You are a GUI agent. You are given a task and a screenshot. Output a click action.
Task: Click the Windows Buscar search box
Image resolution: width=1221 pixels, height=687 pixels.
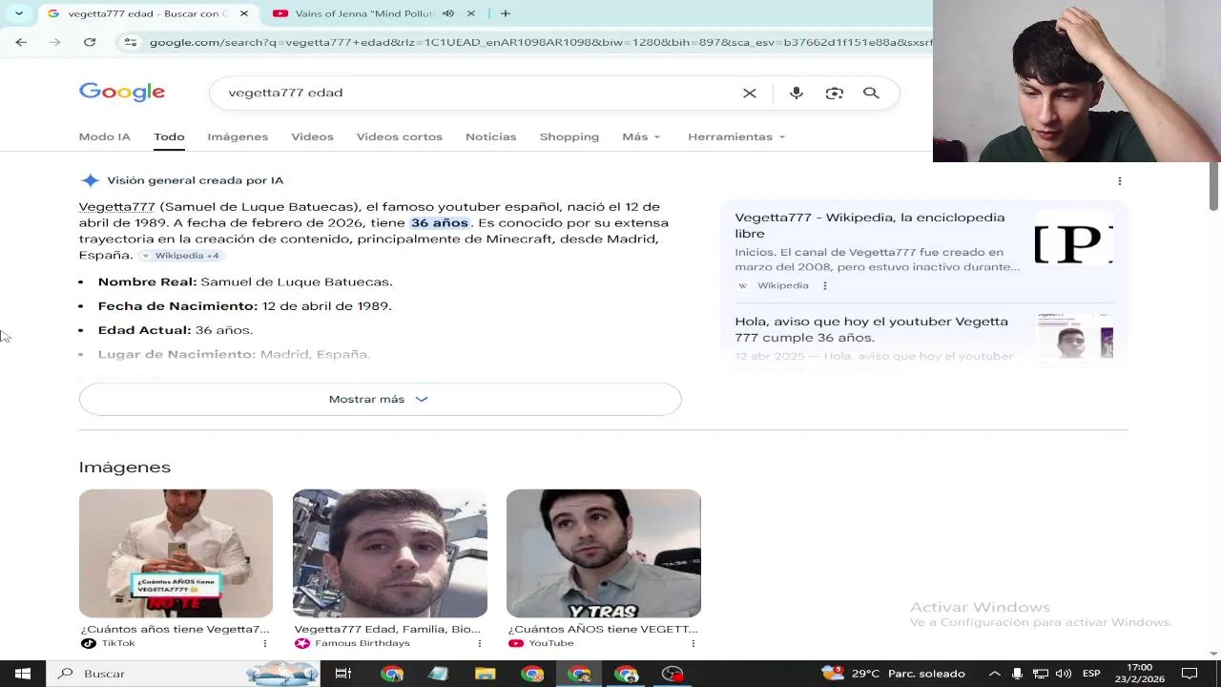coord(181,674)
